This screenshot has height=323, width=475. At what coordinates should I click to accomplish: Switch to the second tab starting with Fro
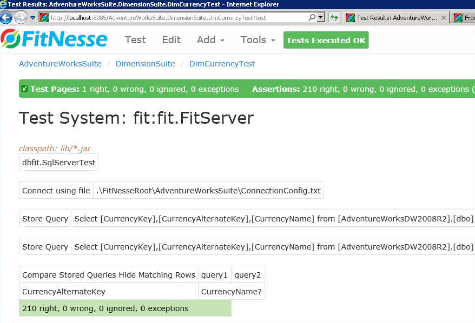[463, 18]
